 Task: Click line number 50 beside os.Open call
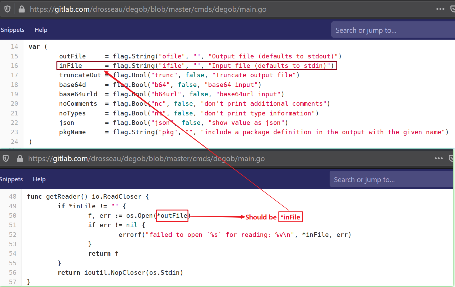tap(13, 215)
